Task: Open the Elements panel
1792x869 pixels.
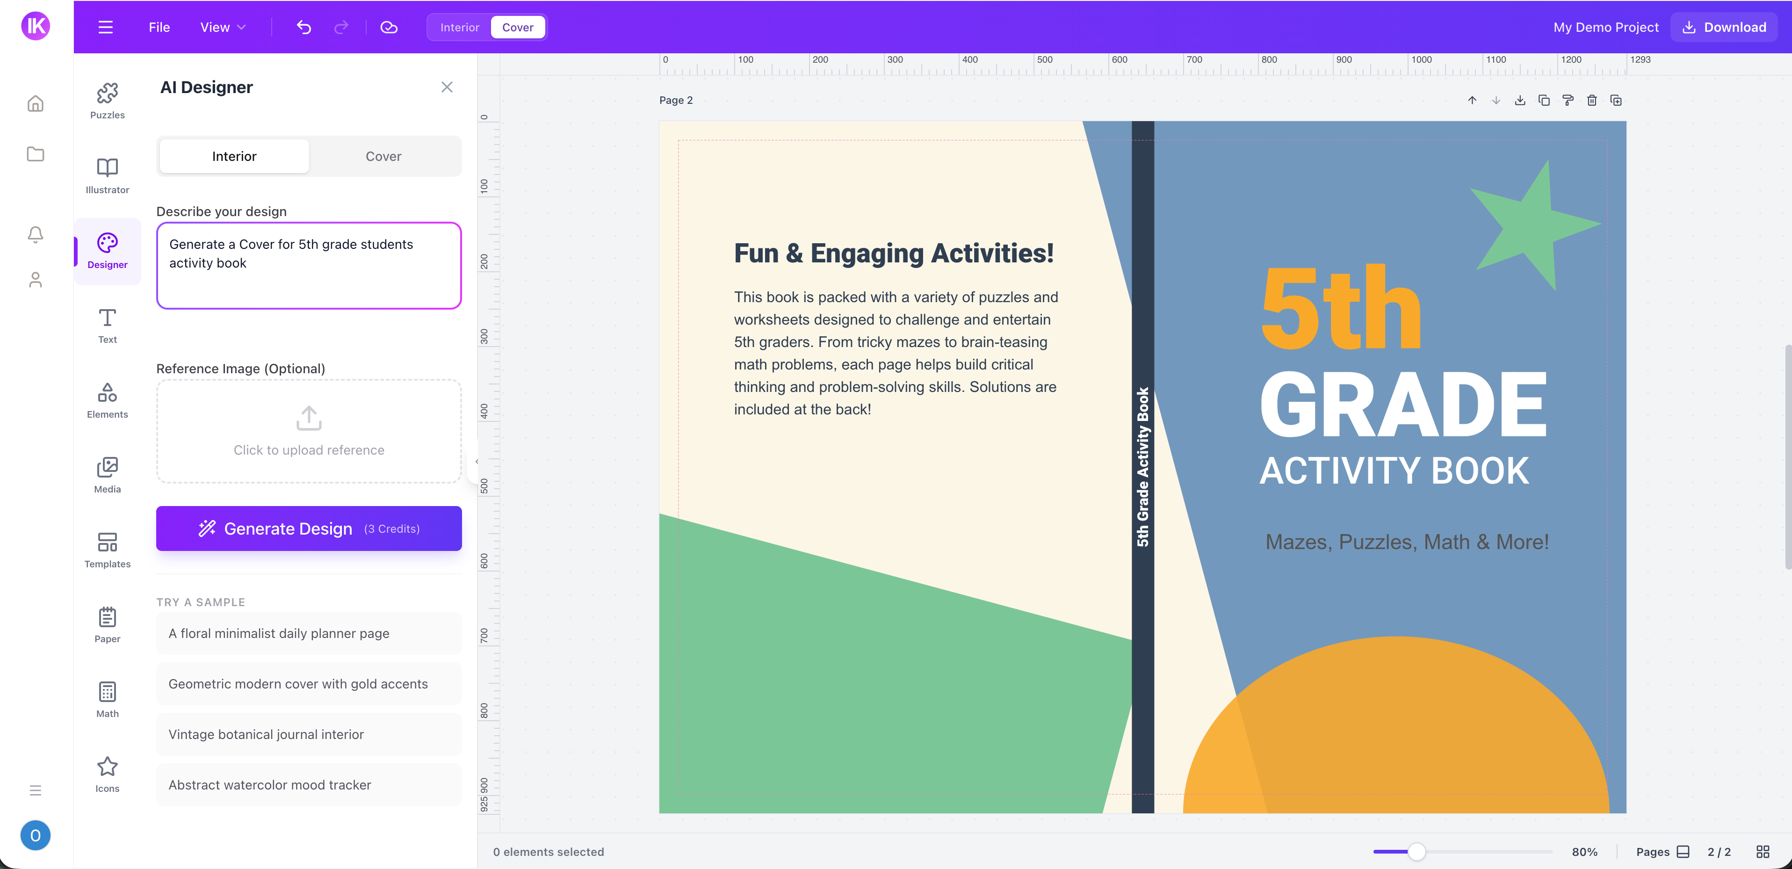Action: coord(107,399)
